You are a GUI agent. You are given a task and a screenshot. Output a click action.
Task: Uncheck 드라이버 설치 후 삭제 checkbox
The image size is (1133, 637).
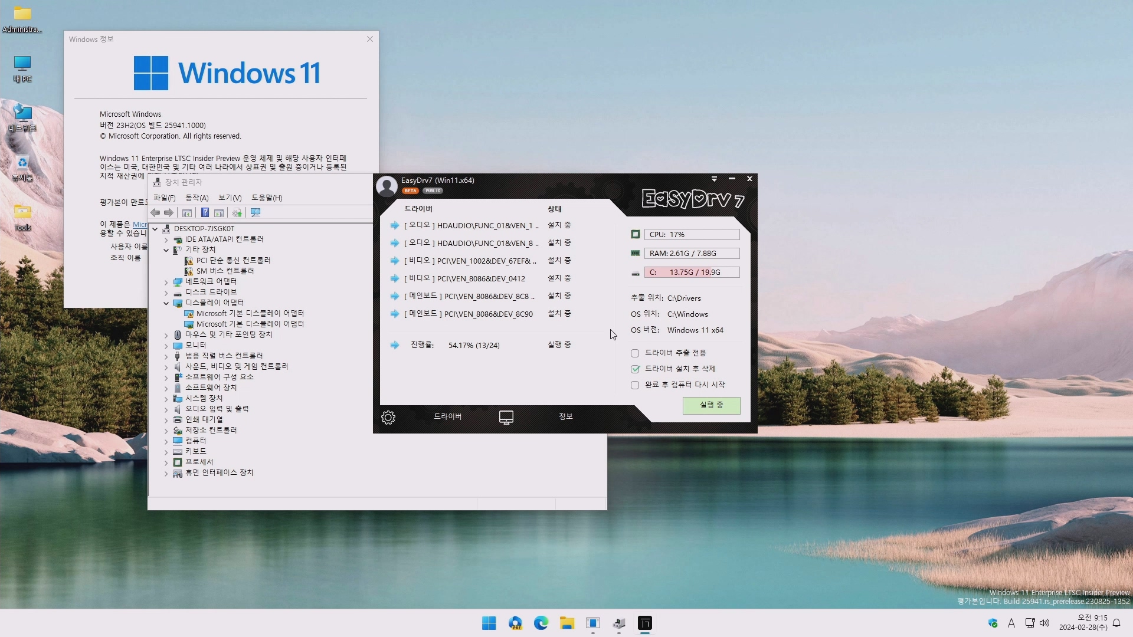(635, 369)
